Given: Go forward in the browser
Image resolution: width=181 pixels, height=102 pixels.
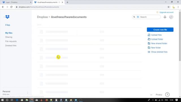Looking at the screenshot, I should pyautogui.click(x=7, y=7).
